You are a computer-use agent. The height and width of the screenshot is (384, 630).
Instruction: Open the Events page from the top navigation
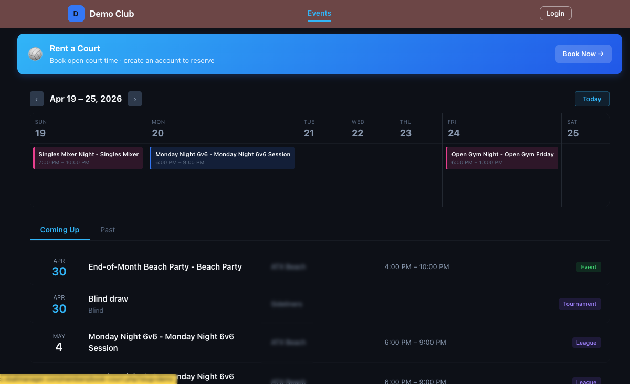point(319,13)
